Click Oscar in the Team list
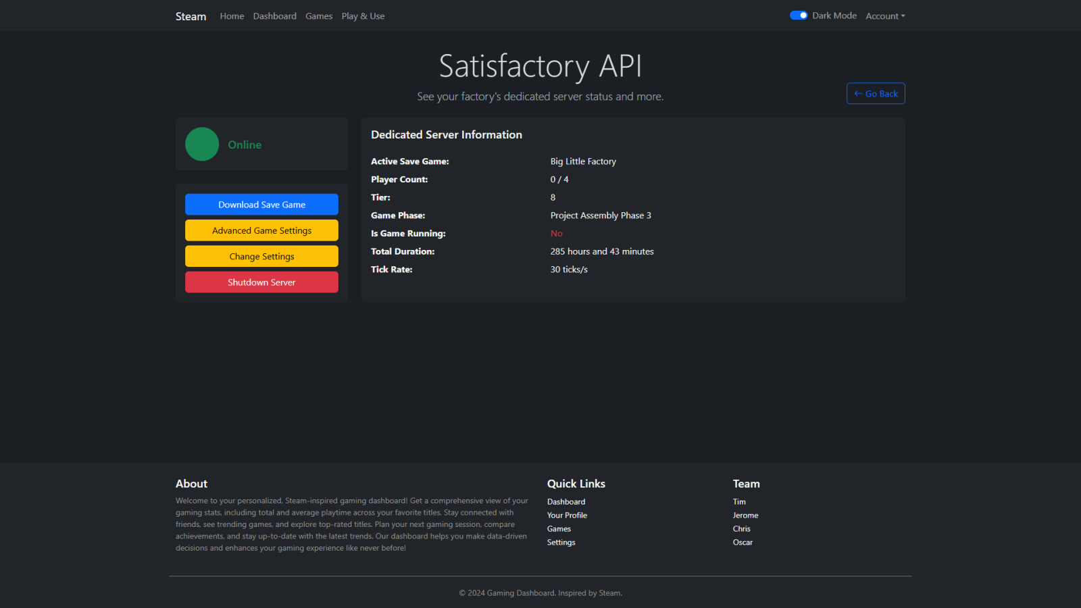Viewport: 1081px width, 608px height. point(743,542)
